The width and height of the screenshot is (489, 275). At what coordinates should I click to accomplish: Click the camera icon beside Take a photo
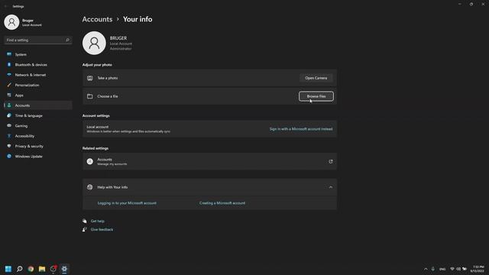pyautogui.click(x=90, y=78)
